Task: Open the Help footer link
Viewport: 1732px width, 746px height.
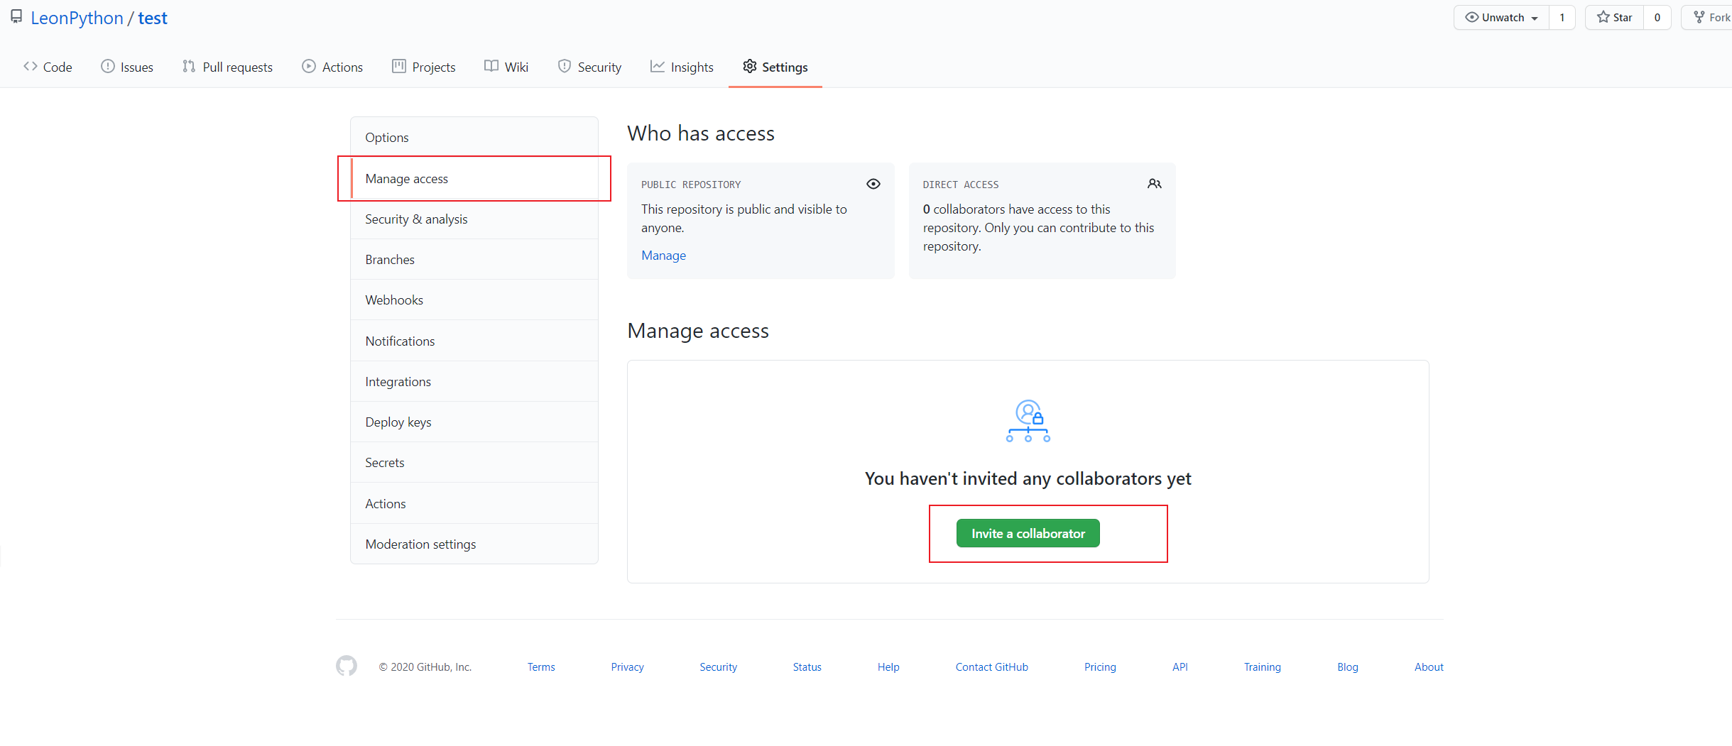Action: point(888,667)
